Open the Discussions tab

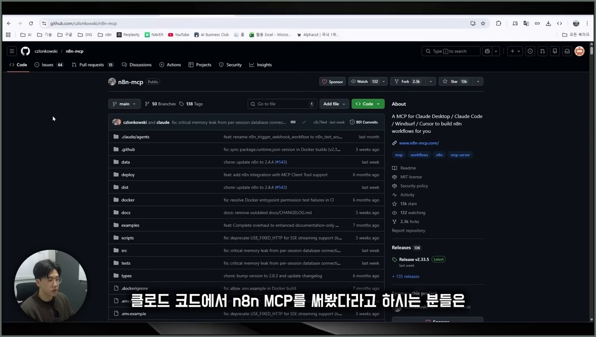click(x=137, y=65)
